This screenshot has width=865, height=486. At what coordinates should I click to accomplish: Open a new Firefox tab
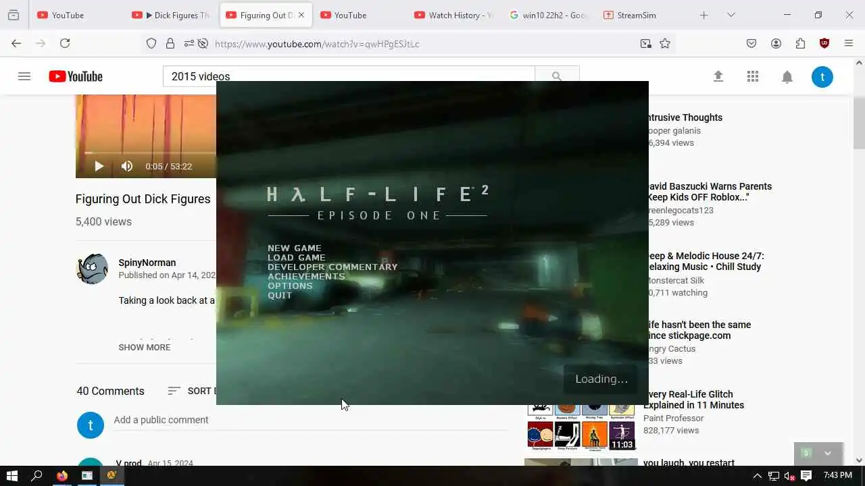click(703, 15)
